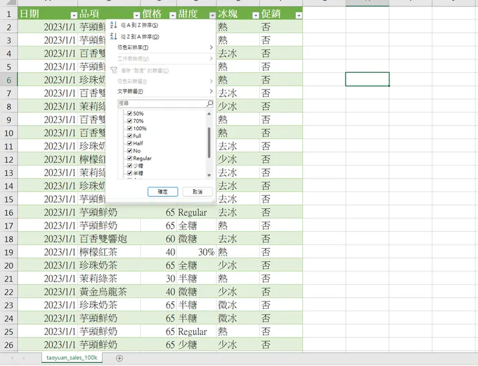Select the 30% cell in row 19

point(196,252)
